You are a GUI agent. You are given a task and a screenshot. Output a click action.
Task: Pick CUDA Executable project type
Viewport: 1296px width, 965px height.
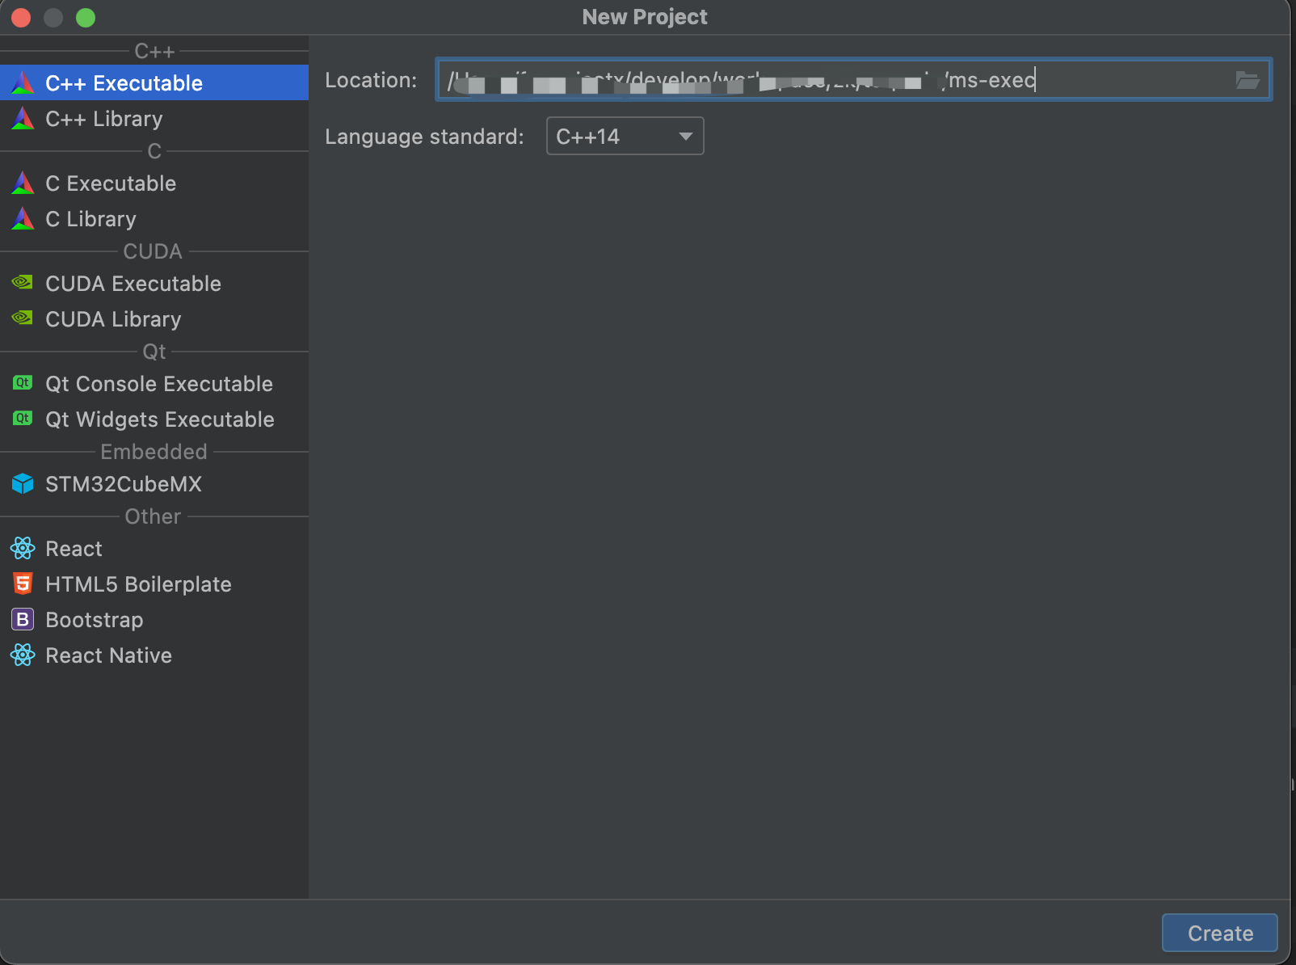coord(154,283)
